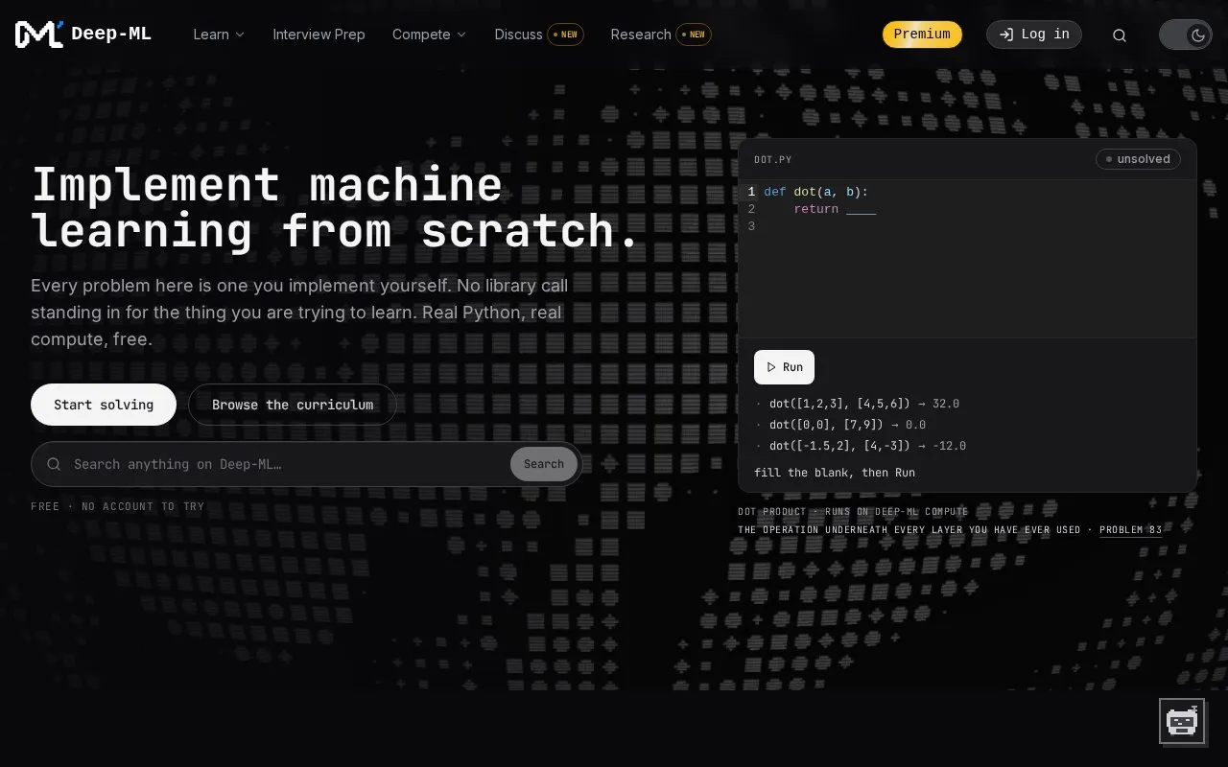Open Interview Prep page
The width and height of the screenshot is (1228, 767).
click(319, 35)
